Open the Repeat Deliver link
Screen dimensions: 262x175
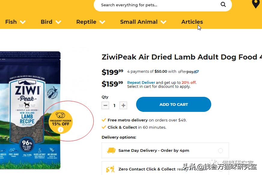tap(141, 82)
